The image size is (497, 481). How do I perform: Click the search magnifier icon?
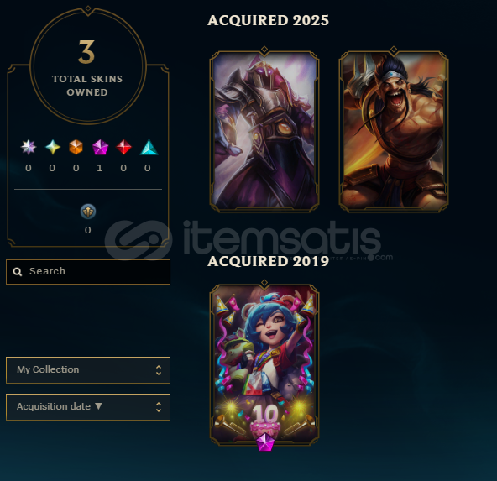(x=18, y=271)
